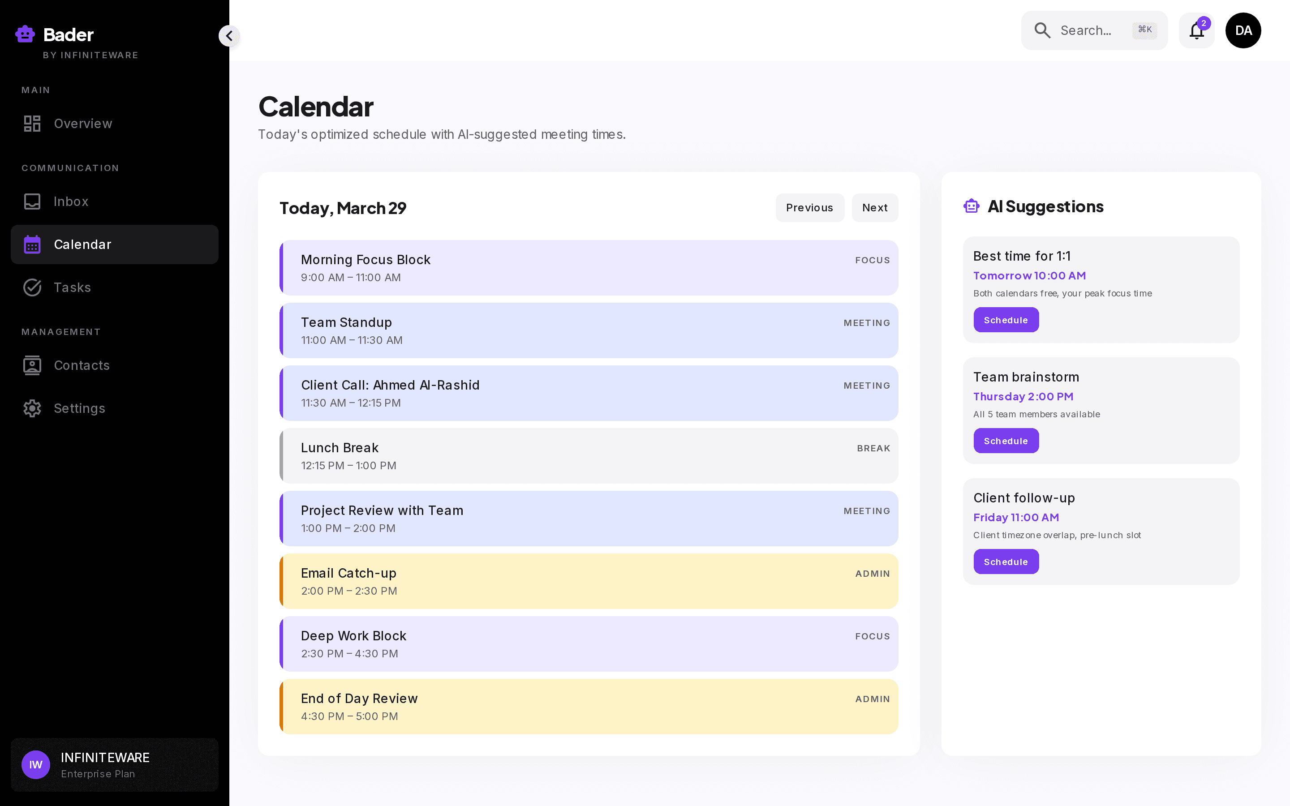Open Contacts in the sidebar
Screen dimensions: 1290x806
pos(115,365)
